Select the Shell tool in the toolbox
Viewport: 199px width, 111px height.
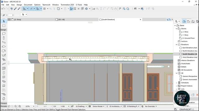tap(4, 55)
